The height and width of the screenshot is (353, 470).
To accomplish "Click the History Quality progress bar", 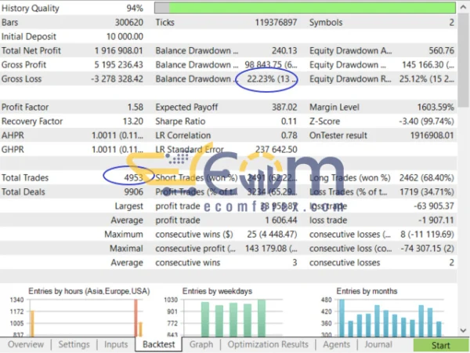I will (305, 8).
